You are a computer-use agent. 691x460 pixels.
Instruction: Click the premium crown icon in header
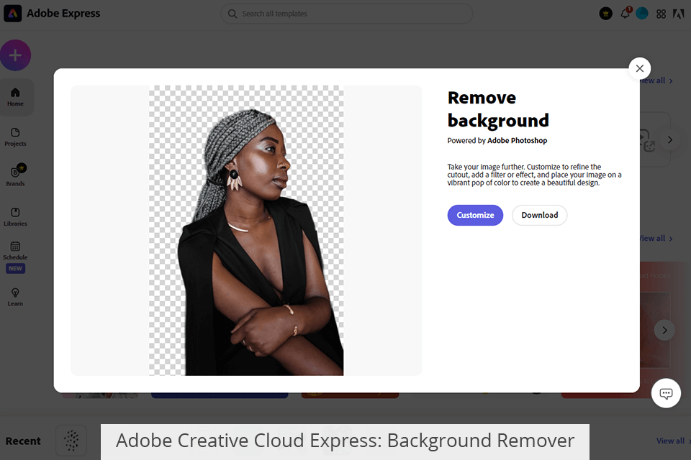tap(606, 14)
